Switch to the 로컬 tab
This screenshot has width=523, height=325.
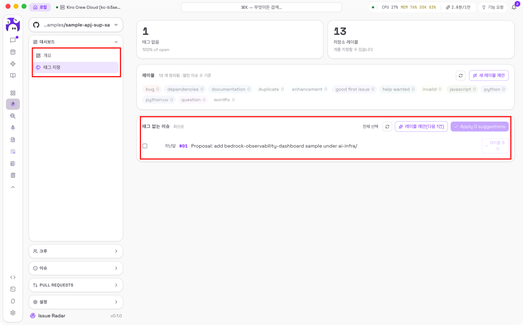point(40,7)
